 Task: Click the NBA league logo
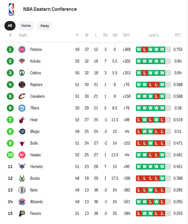pos(11,9)
